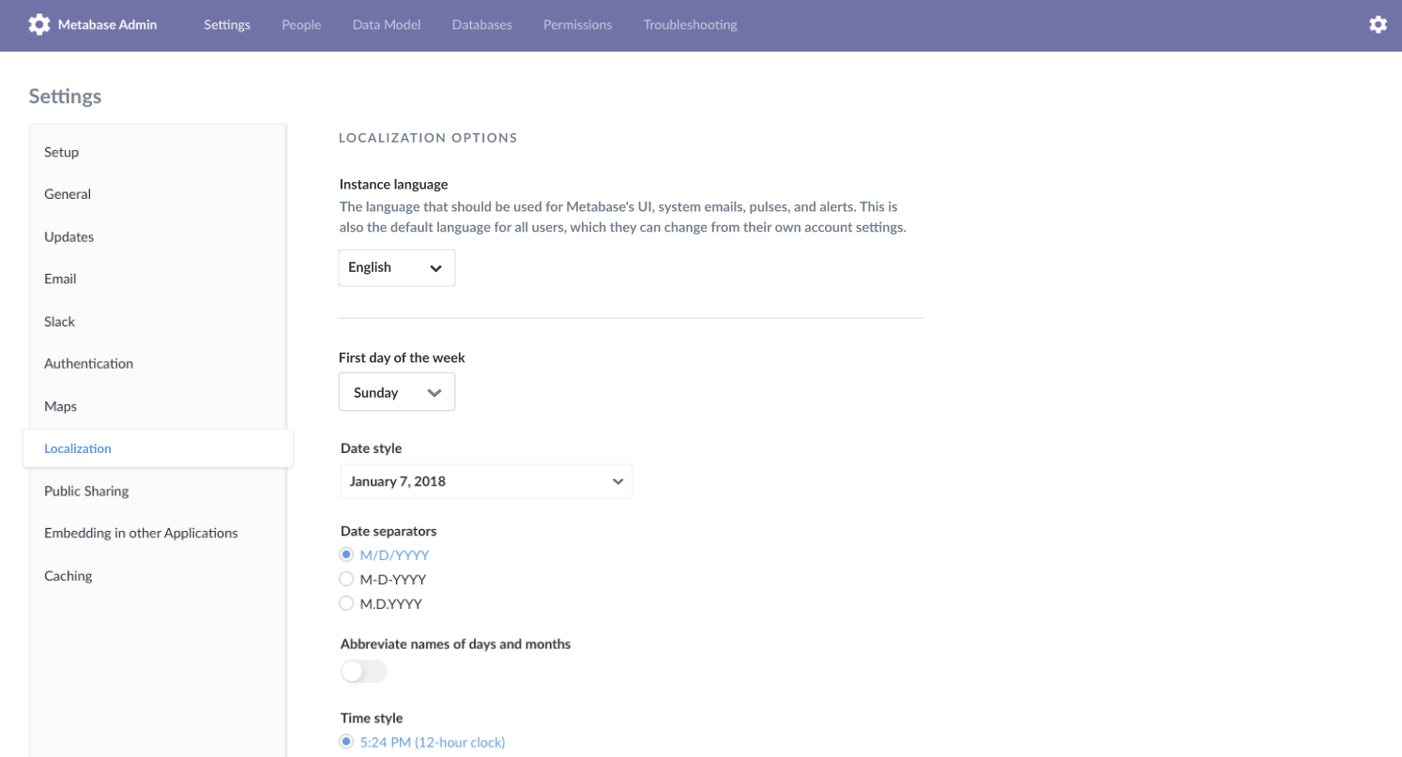The height and width of the screenshot is (757, 1402).
Task: Open the Settings tab in the navbar
Action: pyautogui.click(x=227, y=25)
